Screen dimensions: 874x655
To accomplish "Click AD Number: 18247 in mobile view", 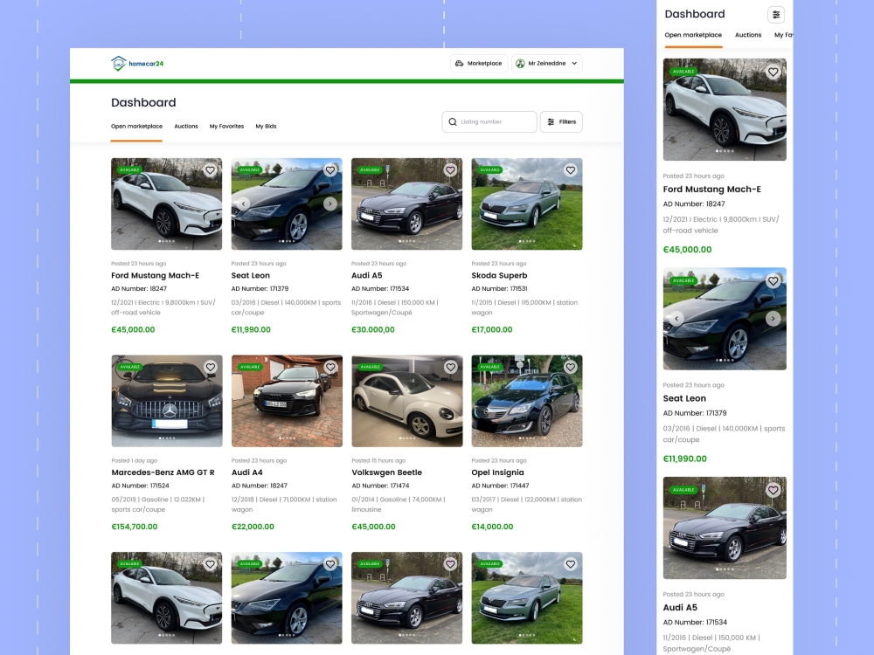I will tap(694, 204).
